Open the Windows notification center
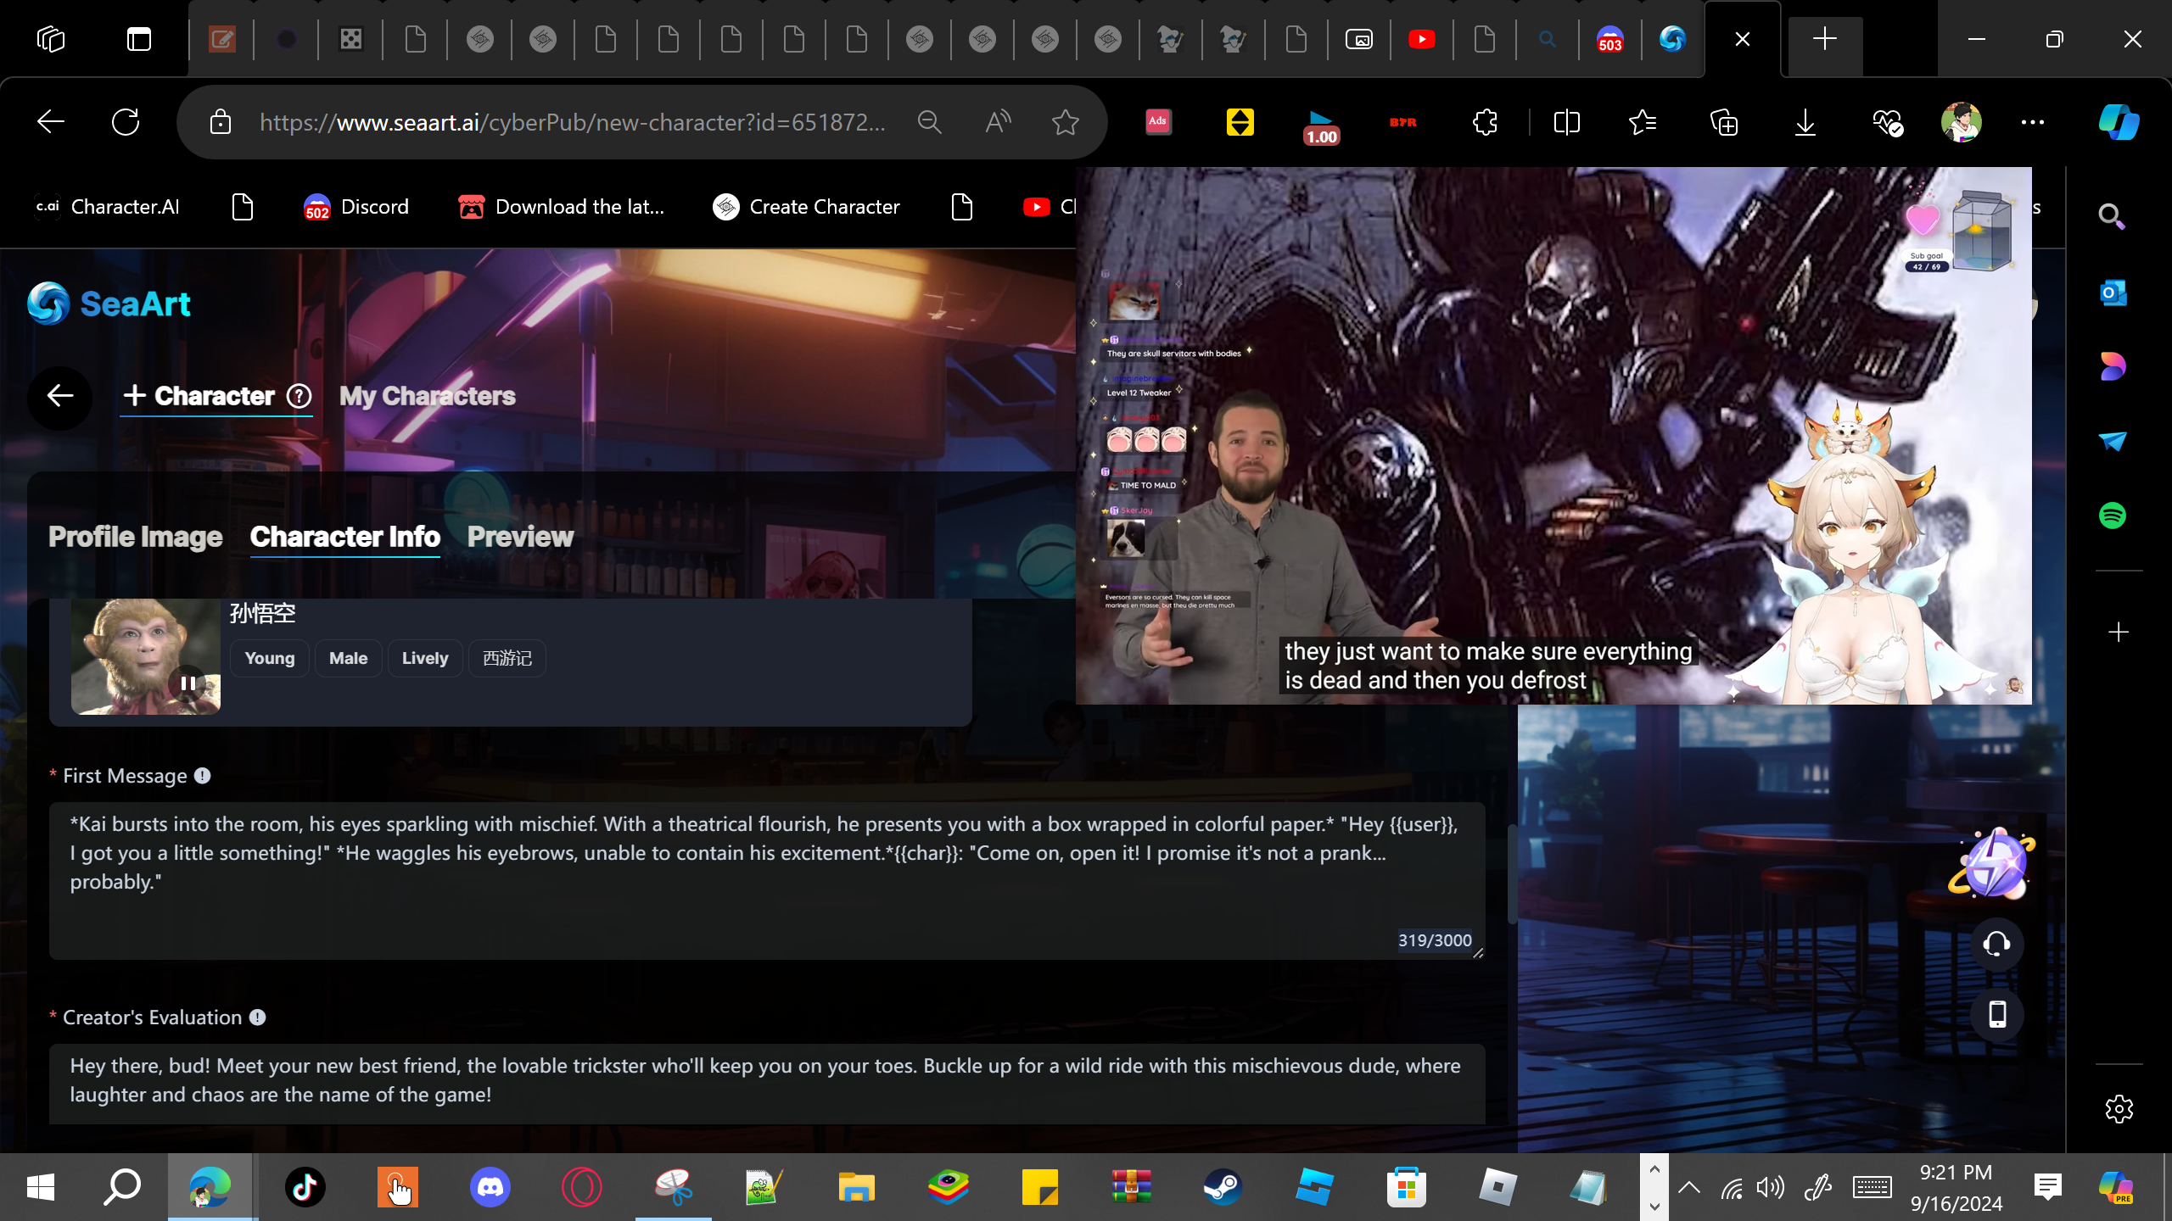Viewport: 2172px width, 1221px height. click(x=2047, y=1187)
